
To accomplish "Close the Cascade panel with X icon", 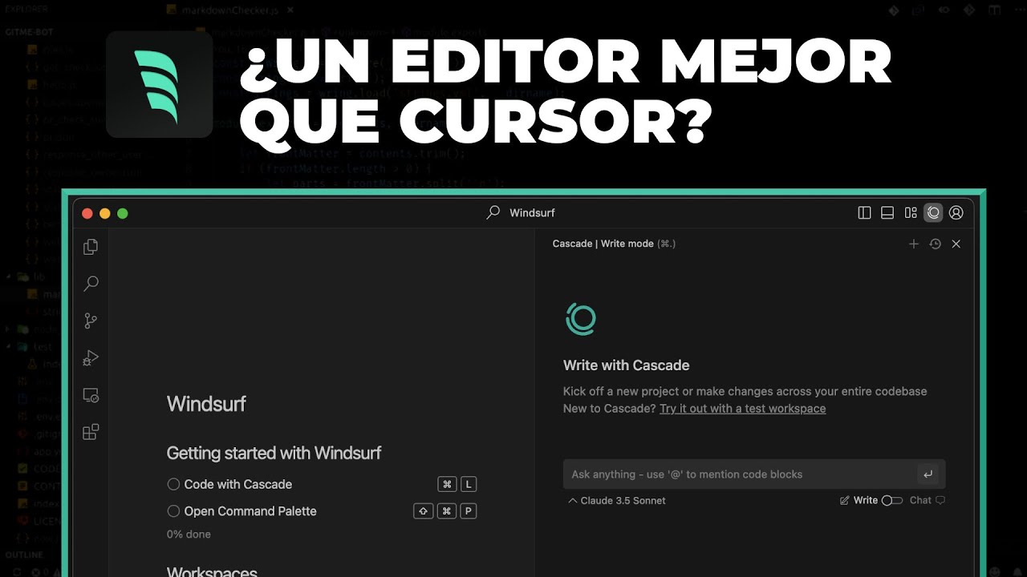I will click(x=956, y=244).
